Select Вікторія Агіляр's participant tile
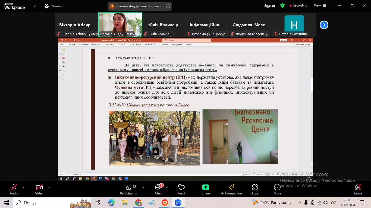This screenshot has height=208, width=371. pos(77,25)
